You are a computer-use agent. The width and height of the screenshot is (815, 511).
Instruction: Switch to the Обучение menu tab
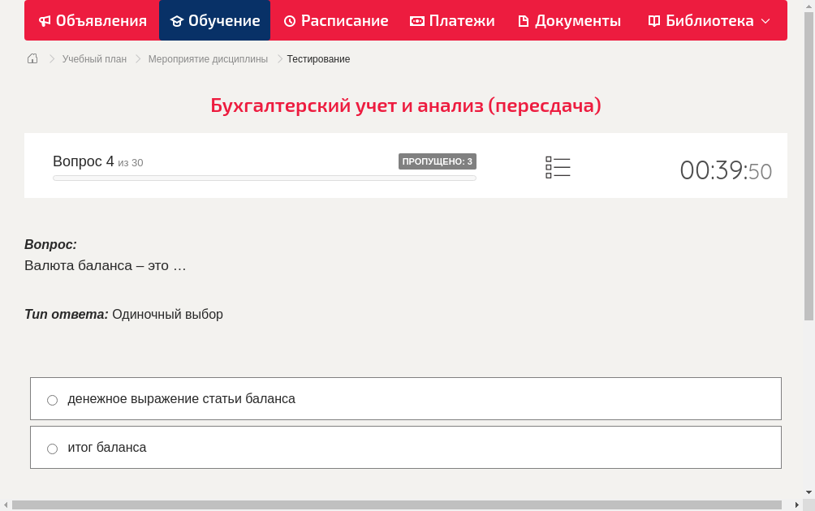(x=214, y=20)
